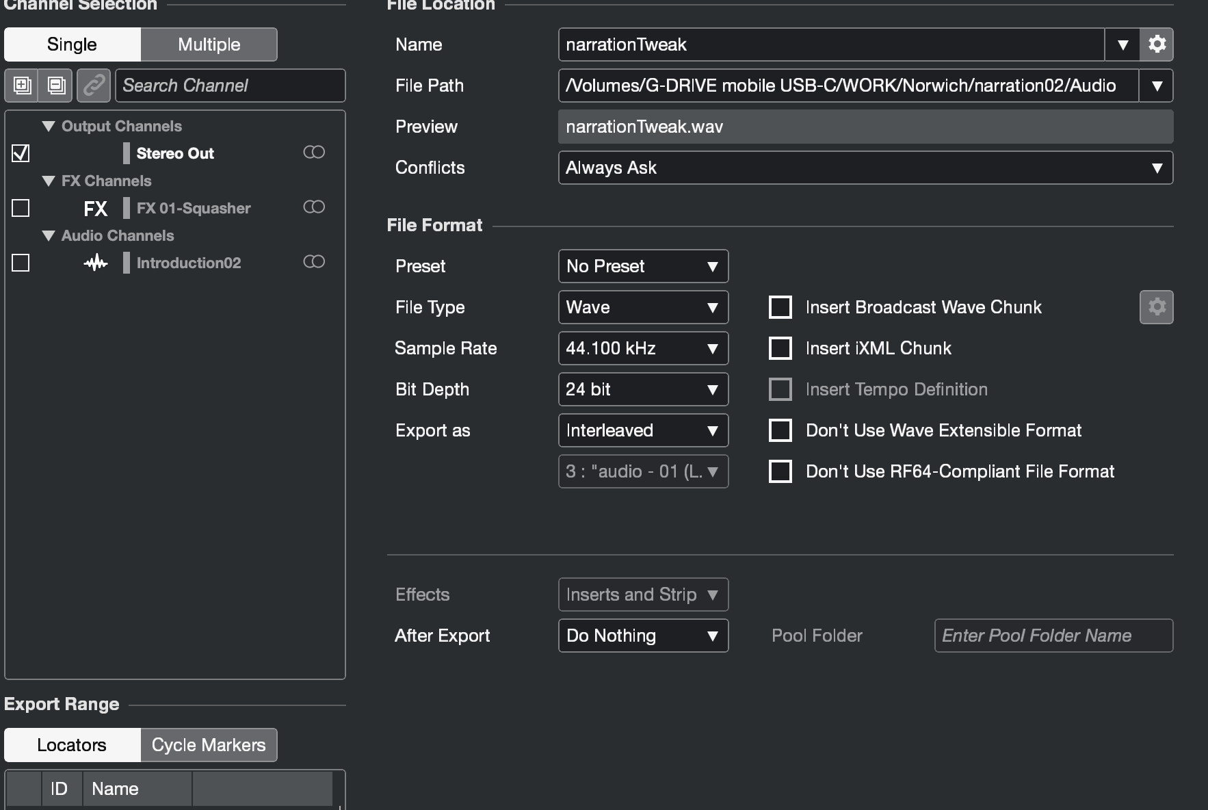1208x810 pixels.
Task: Uncheck the Stereo Out channel checkbox
Action: (x=21, y=153)
